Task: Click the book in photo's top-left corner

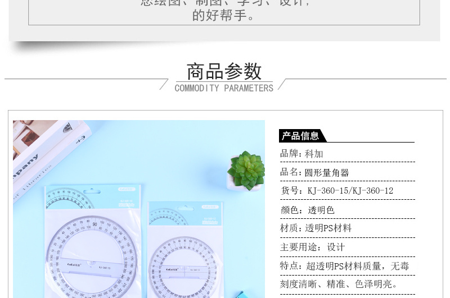Action: pyautogui.click(x=39, y=147)
